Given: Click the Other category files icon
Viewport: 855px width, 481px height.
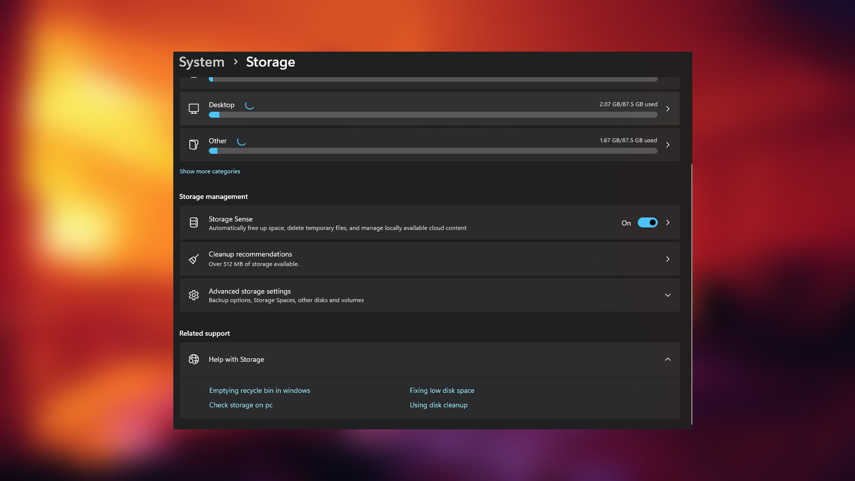Looking at the screenshot, I should tap(194, 145).
